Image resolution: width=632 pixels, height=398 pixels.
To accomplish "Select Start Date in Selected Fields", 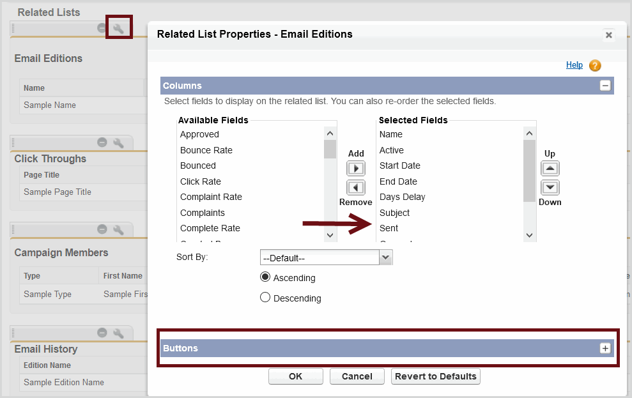I will pyautogui.click(x=399, y=165).
